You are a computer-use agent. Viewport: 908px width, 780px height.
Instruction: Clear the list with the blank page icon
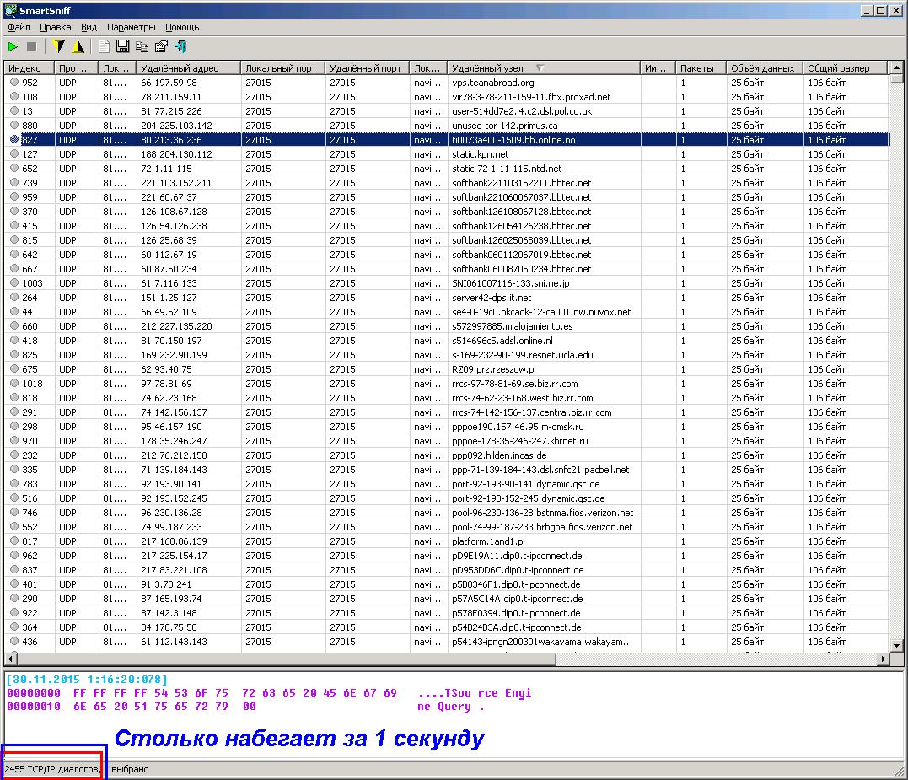point(104,47)
